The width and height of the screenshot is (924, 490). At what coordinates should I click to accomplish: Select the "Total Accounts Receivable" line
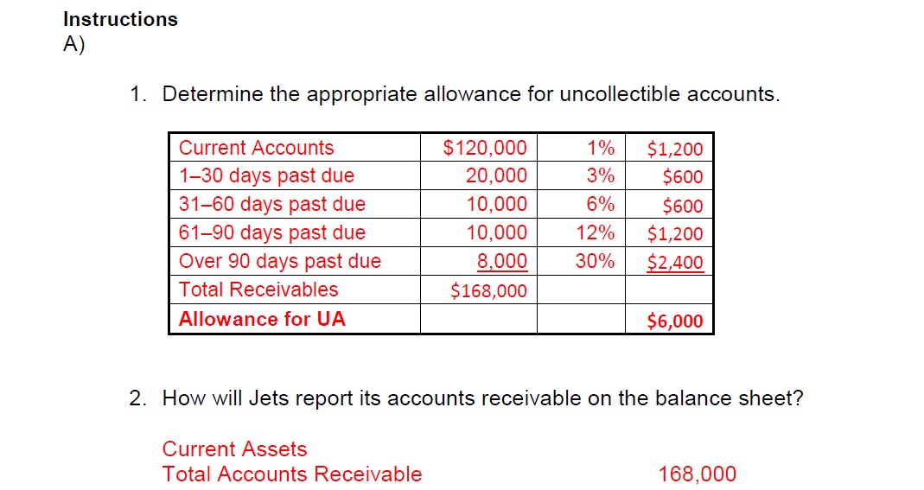[292, 474]
